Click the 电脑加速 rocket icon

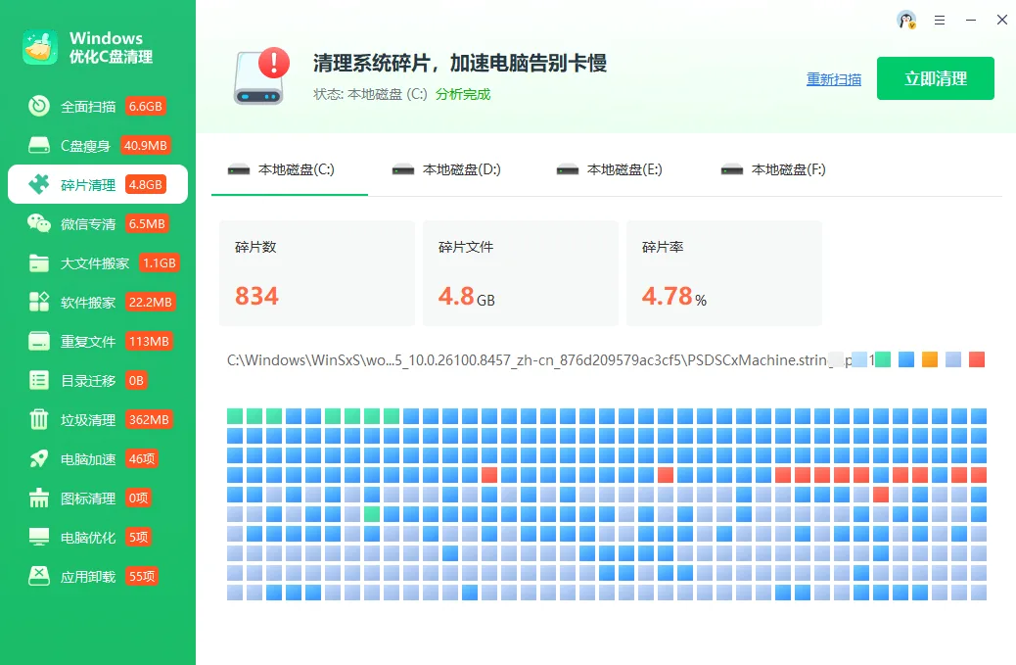[39, 459]
